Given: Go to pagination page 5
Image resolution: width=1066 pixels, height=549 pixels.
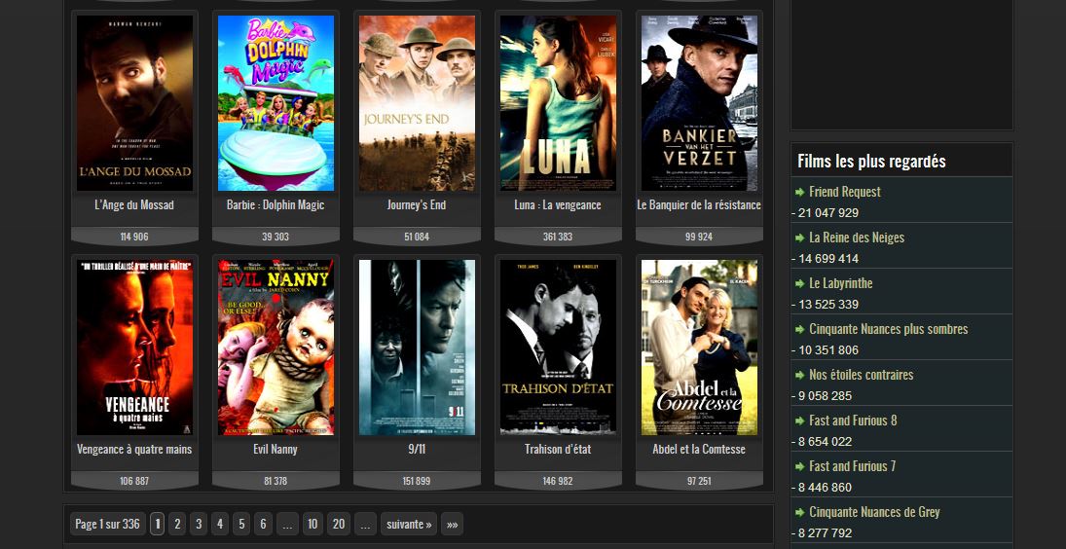Looking at the screenshot, I should pyautogui.click(x=241, y=524).
